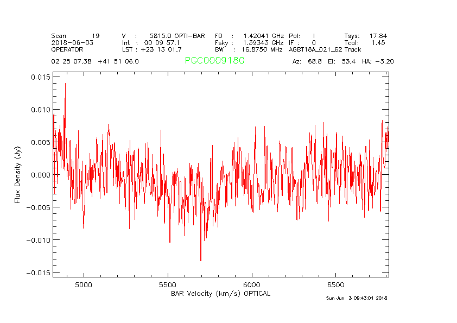This screenshot has height=323, width=457.
Task: Click the 5500 tick label on the x-axis
Action: coord(168,285)
